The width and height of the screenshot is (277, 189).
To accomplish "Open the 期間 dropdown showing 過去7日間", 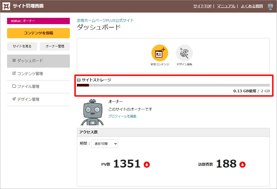I will tap(104, 144).
